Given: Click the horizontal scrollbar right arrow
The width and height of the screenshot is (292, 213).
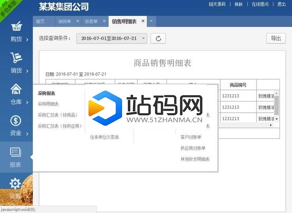Looking at the screenshot, I should point(271,125).
